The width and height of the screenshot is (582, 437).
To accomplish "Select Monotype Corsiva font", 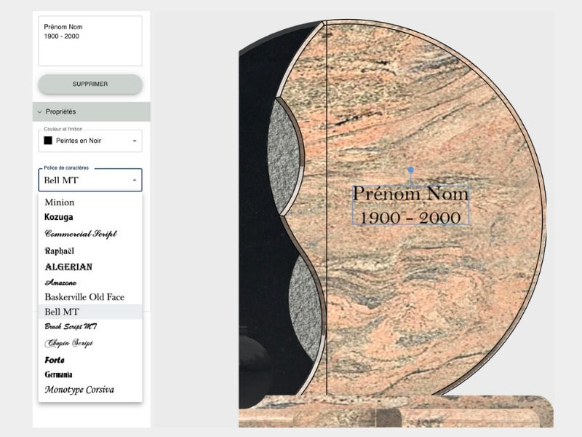I will click(x=90, y=390).
